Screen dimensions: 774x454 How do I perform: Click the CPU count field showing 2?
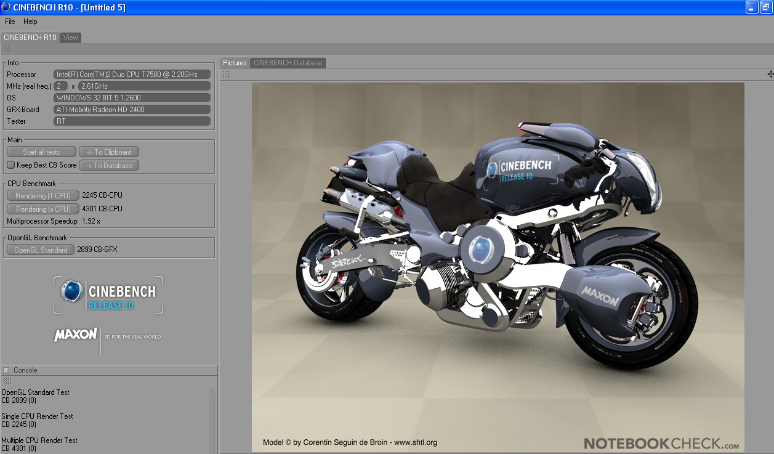(x=61, y=86)
